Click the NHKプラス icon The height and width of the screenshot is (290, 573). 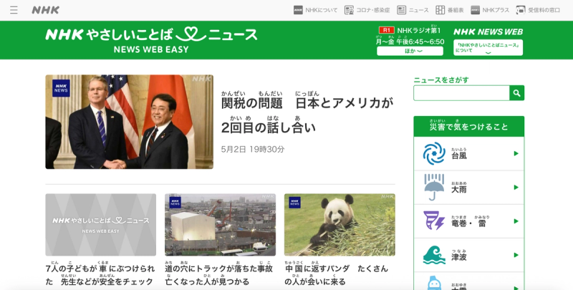pos(475,10)
